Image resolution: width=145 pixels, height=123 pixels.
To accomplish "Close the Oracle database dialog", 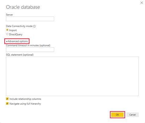I will [142, 3].
